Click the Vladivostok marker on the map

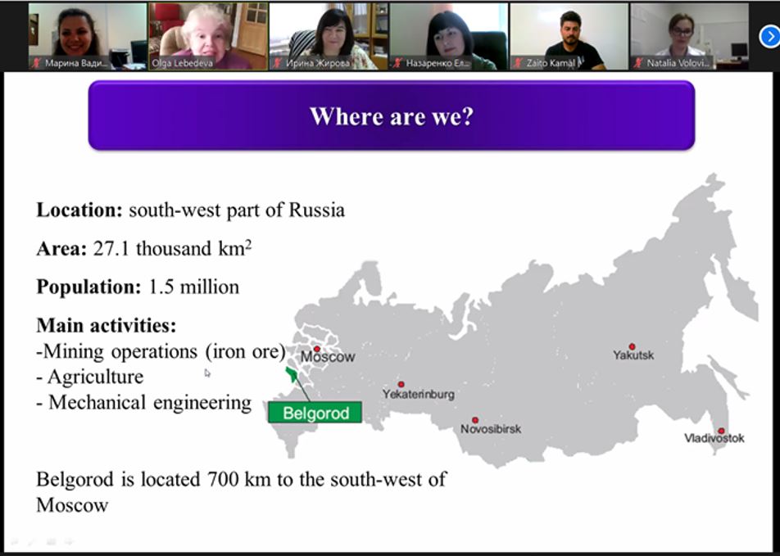[x=721, y=431]
